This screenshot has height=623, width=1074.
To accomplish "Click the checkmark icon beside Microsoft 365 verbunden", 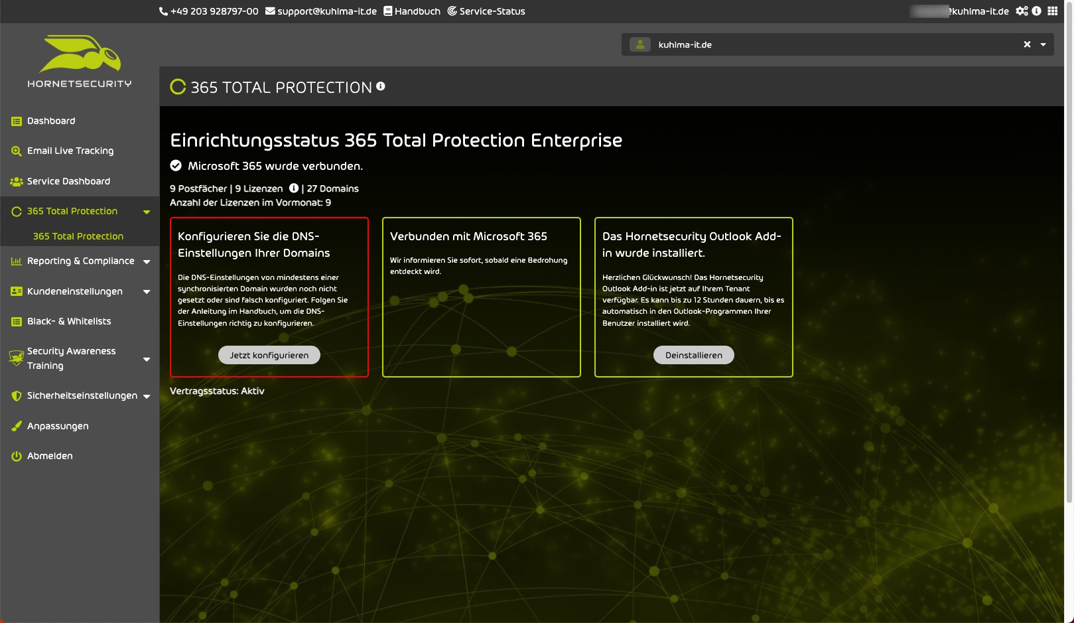I will pos(176,166).
